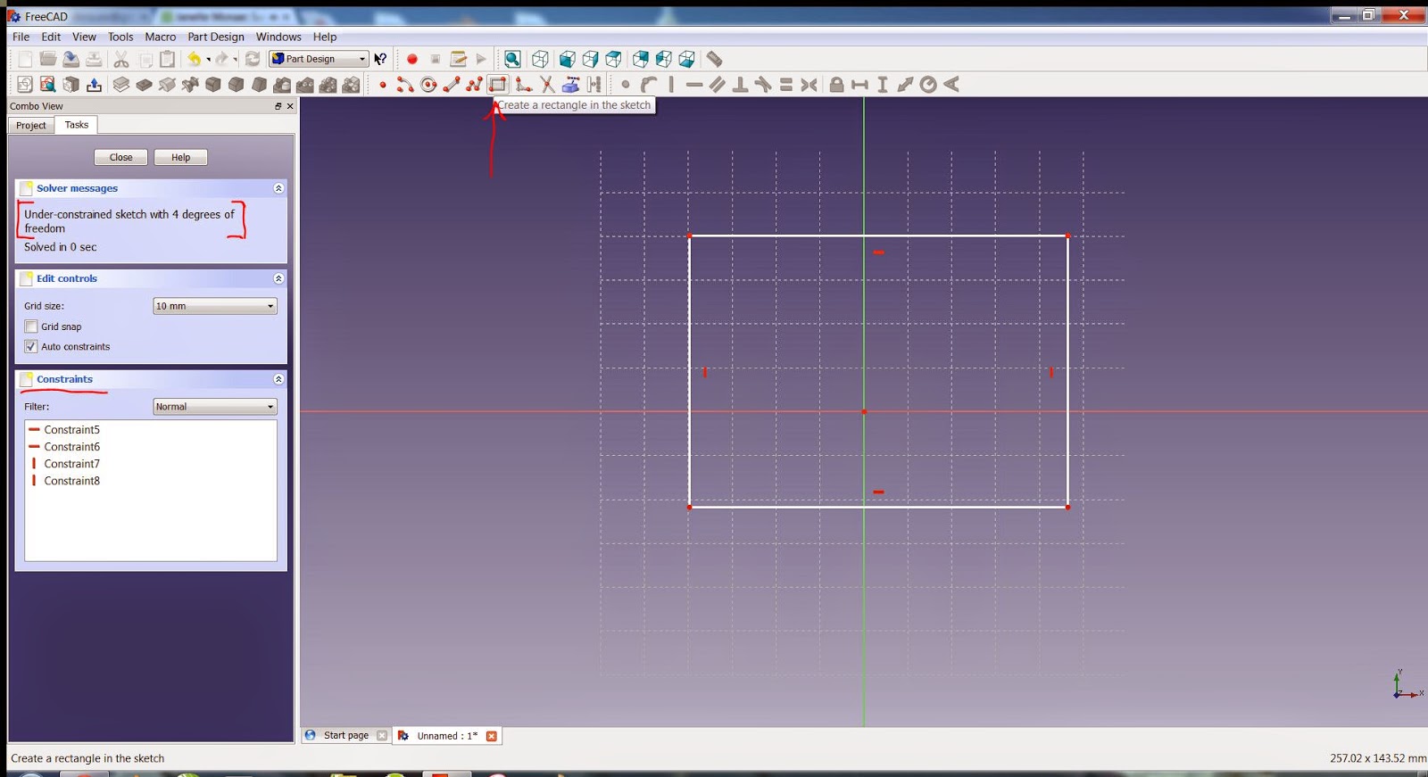Apply the Symmetric constraint
This screenshot has width=1428, height=777.
[809, 85]
